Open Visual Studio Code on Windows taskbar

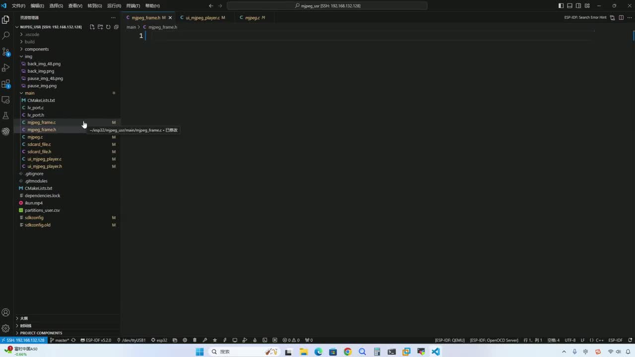click(x=436, y=352)
